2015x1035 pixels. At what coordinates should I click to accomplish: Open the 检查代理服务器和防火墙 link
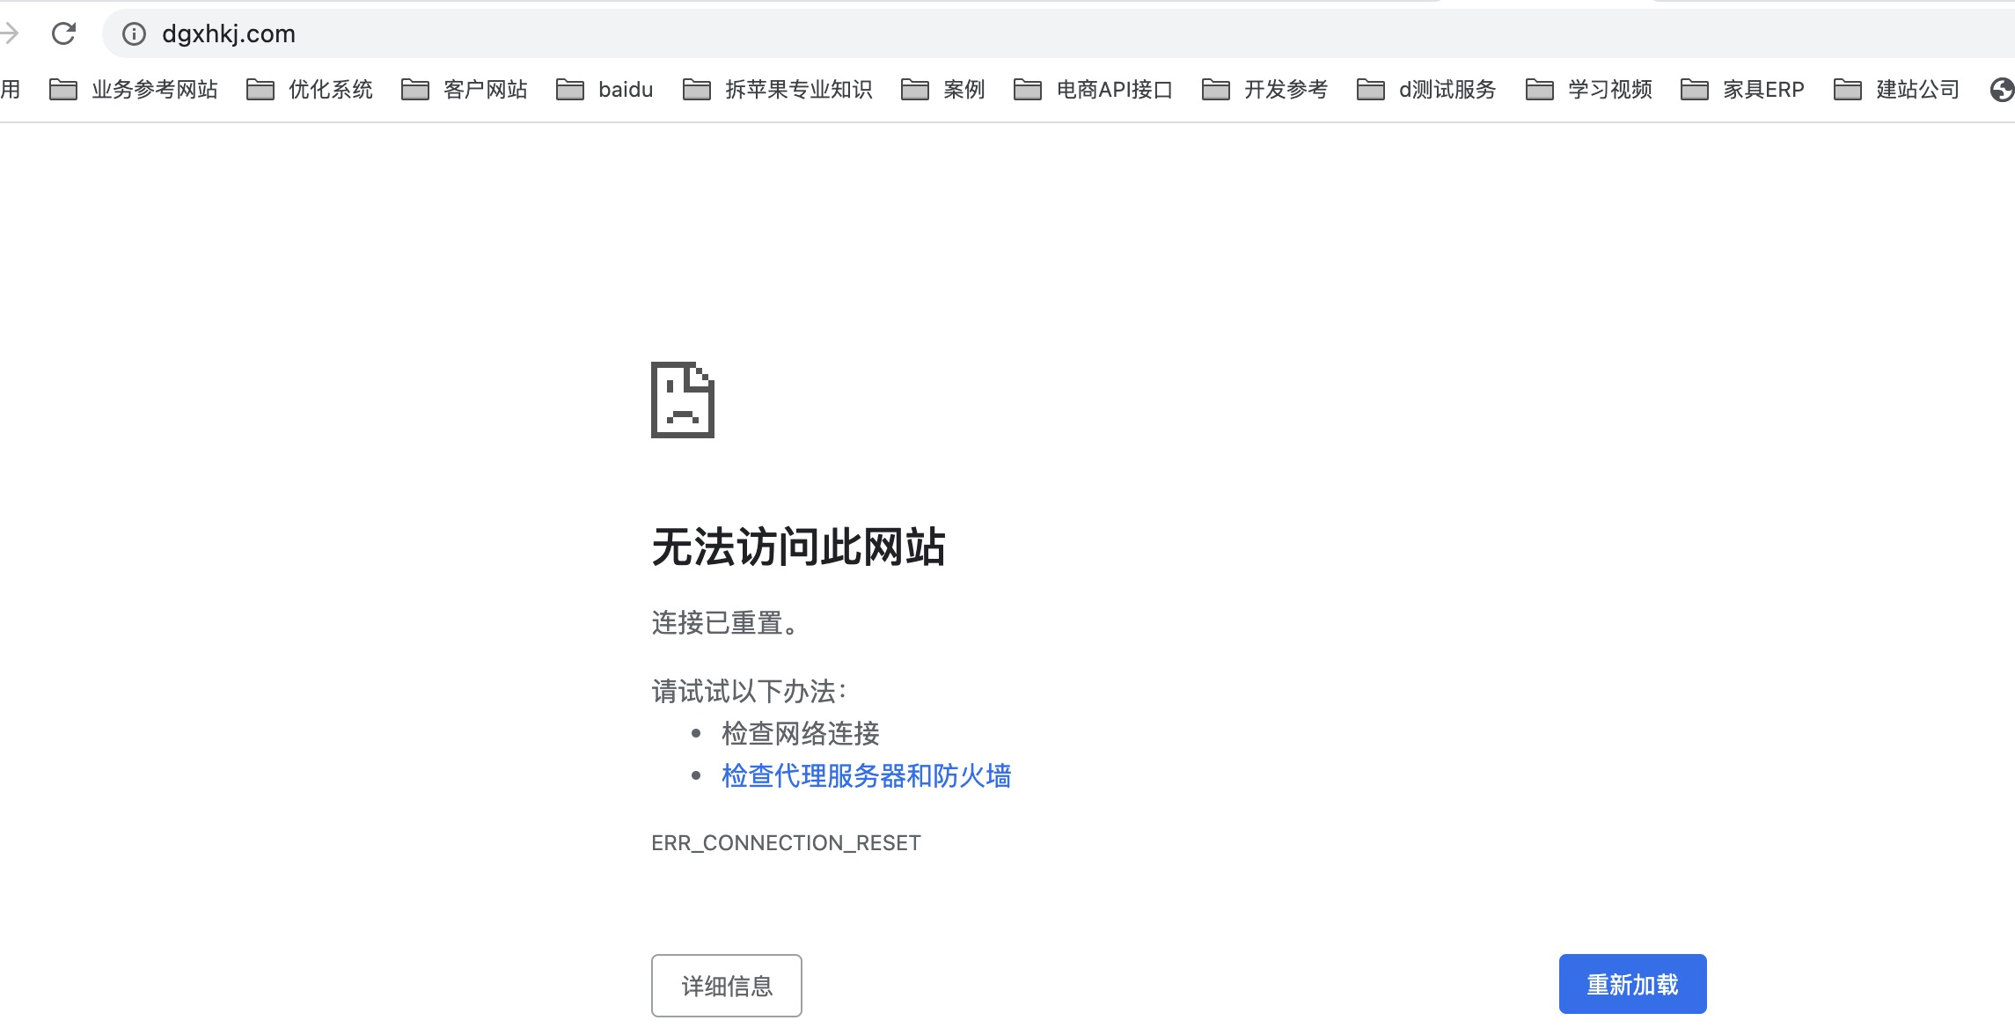(x=866, y=776)
